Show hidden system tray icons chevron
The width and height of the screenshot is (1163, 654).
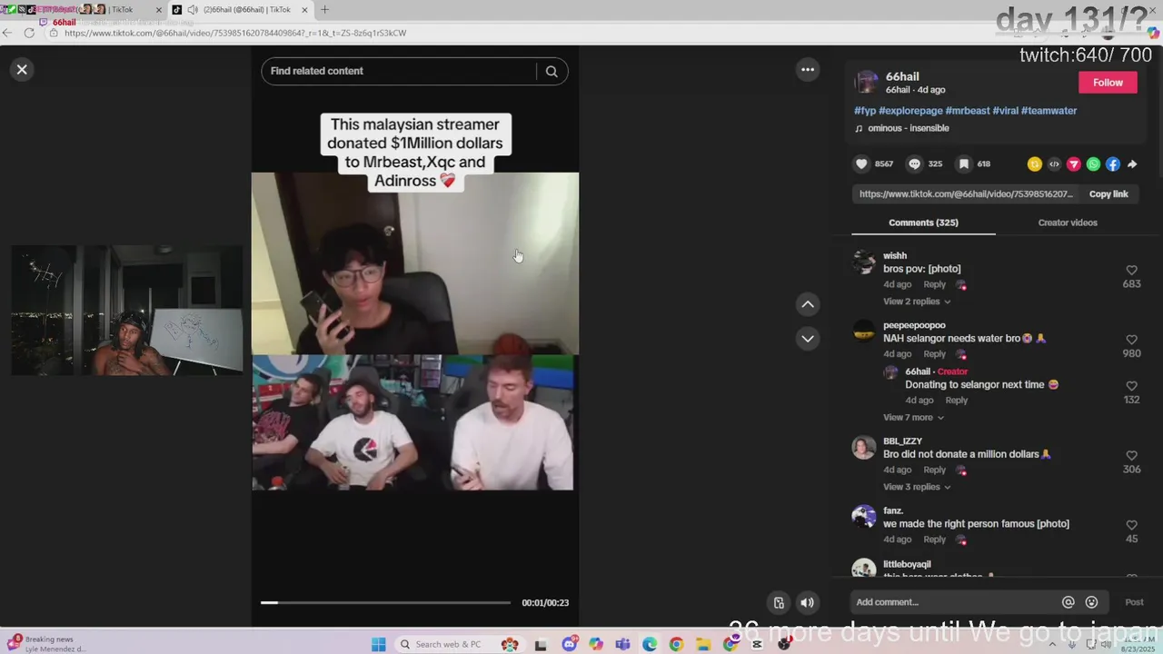(1051, 645)
